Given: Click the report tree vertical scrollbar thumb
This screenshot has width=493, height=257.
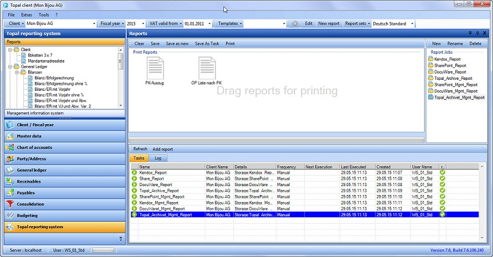Looking at the screenshot, I should click(x=121, y=62).
